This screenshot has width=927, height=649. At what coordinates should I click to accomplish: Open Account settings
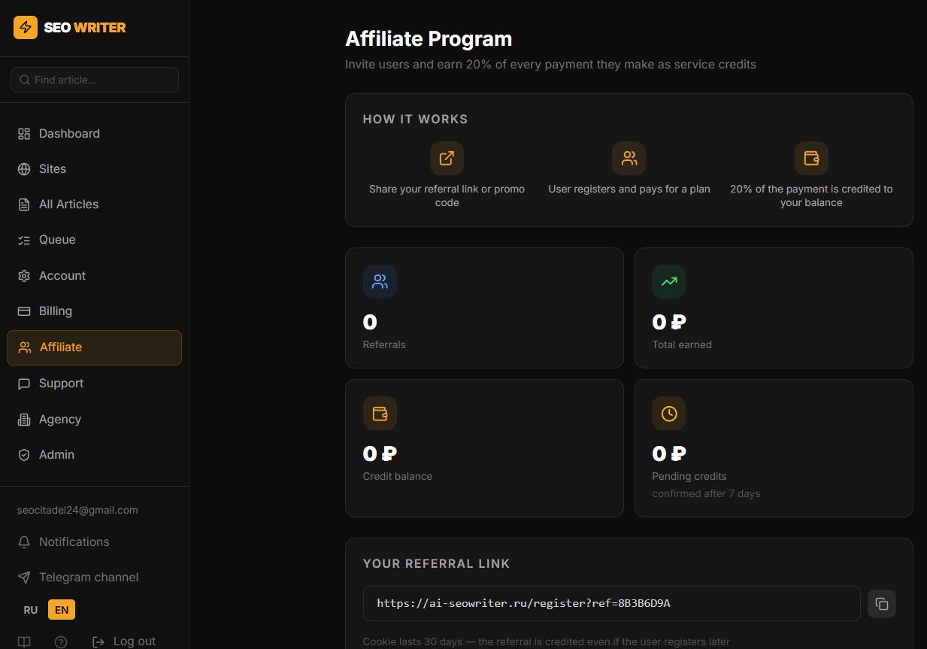[94, 275]
